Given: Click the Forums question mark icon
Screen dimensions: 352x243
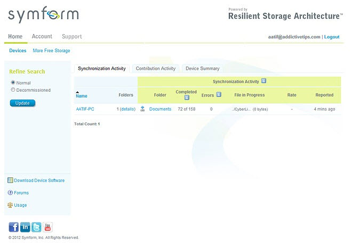Looking at the screenshot, I should [x=10, y=192].
